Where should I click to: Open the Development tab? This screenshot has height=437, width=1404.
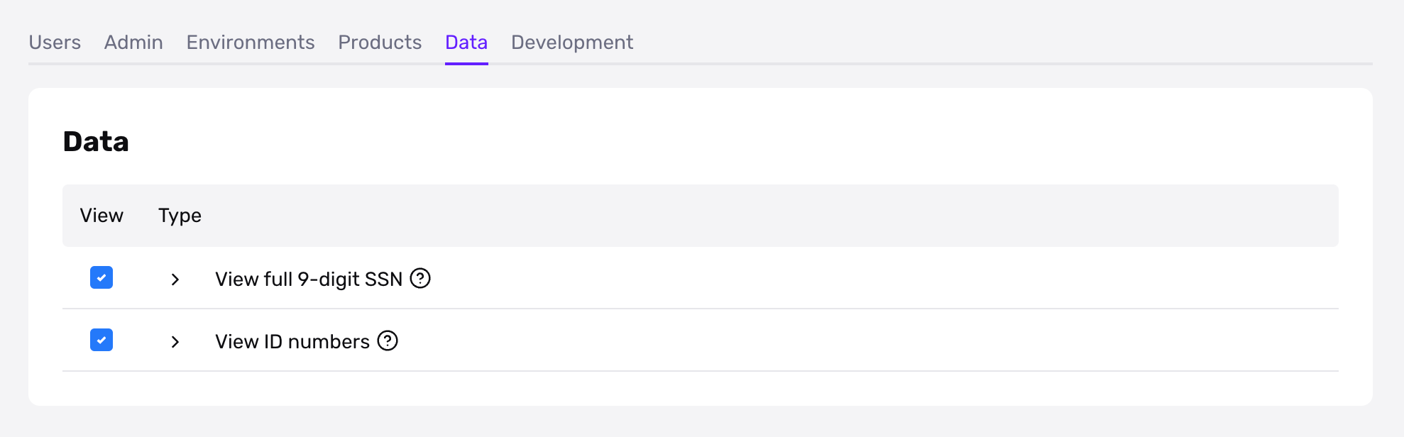click(x=572, y=43)
